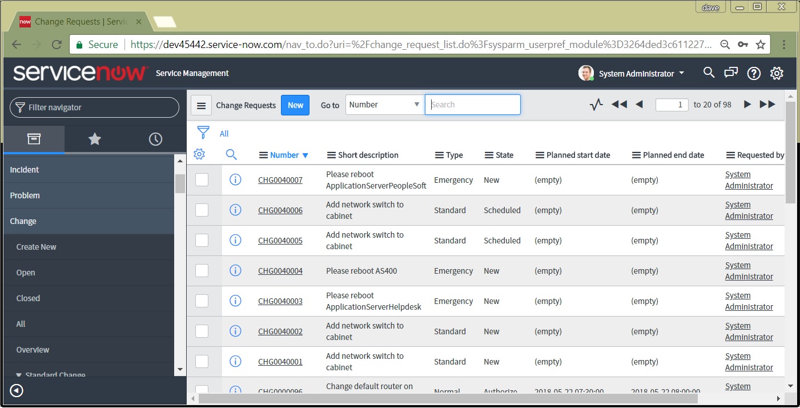This screenshot has height=408, width=800.
Task: Collapse Change application in navigator
Action: [89, 221]
